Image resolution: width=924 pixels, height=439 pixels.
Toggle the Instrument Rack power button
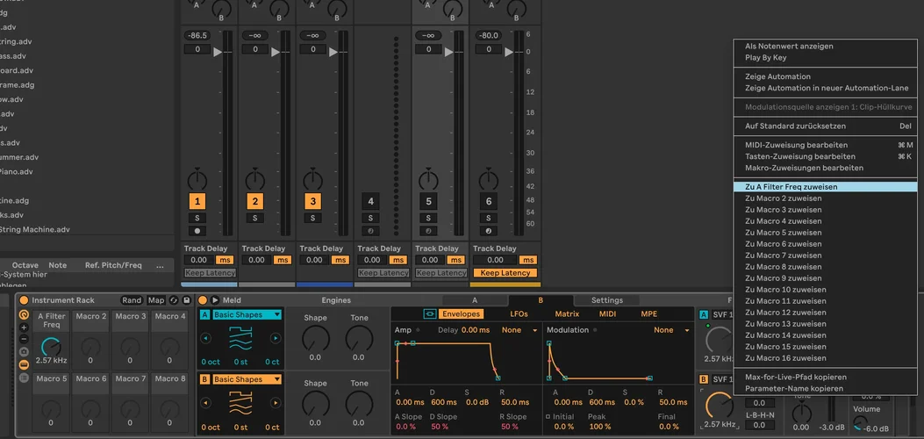click(24, 300)
